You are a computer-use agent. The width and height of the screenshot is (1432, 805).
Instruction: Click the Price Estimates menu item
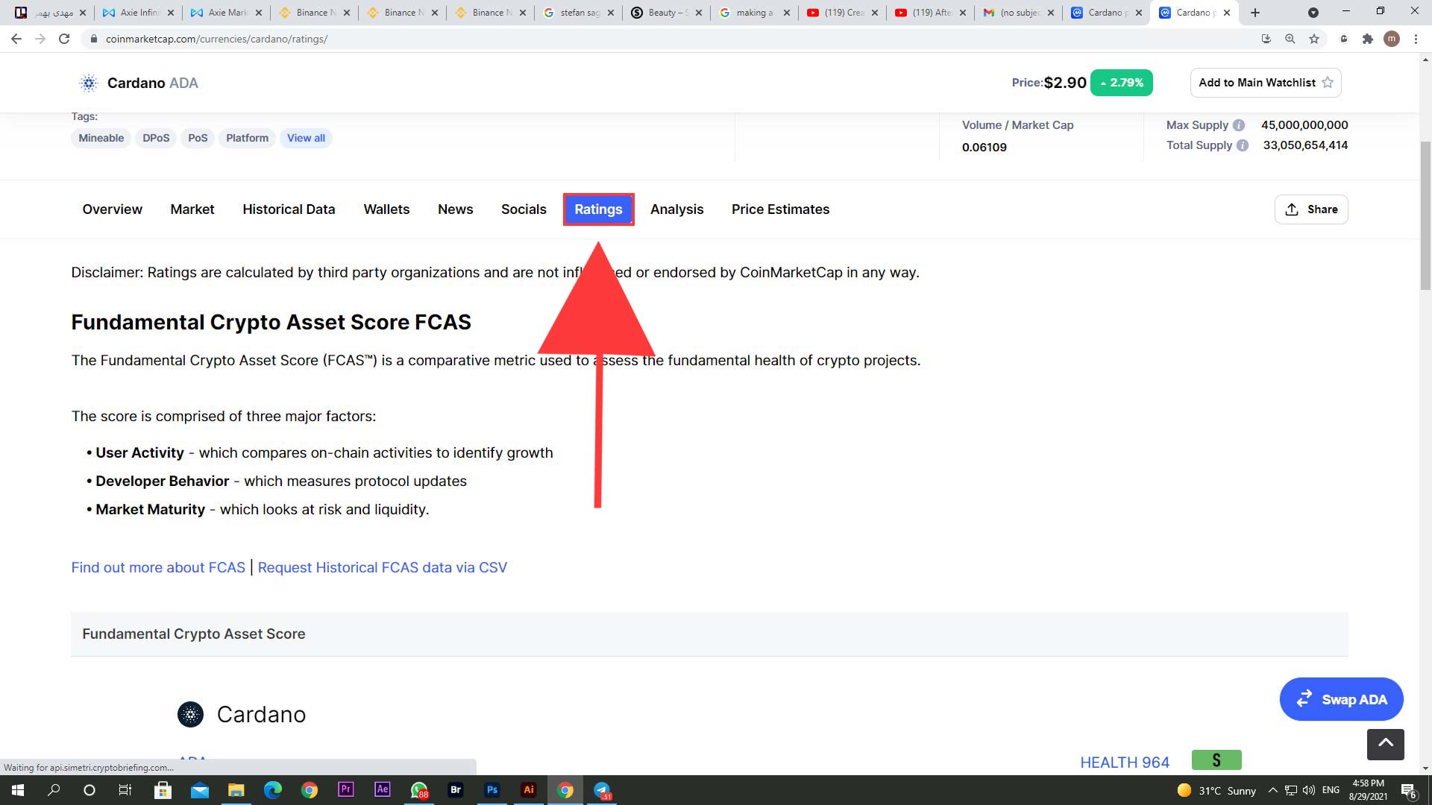pos(781,209)
